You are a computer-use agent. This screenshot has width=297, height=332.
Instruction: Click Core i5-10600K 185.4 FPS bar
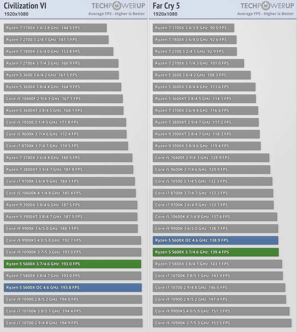coord(70,193)
